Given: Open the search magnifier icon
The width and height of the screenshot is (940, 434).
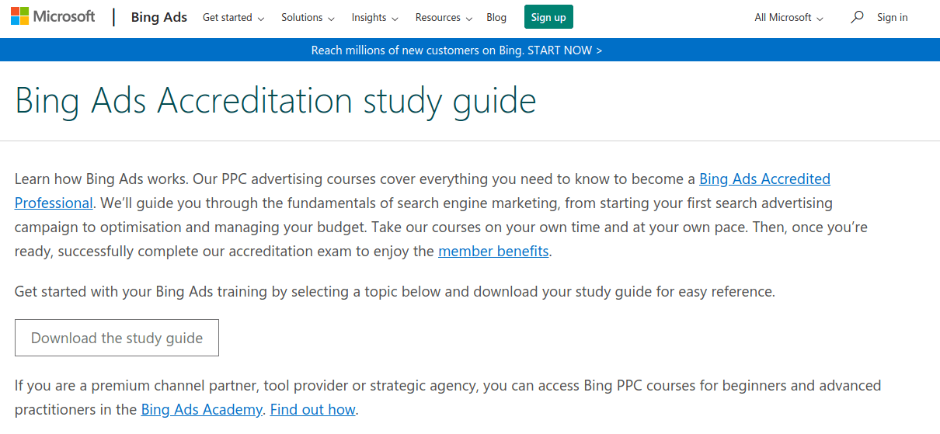Looking at the screenshot, I should 857,17.
